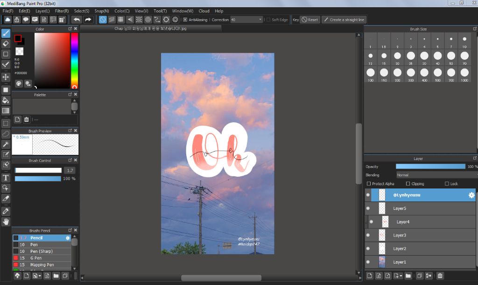
Task: Click the transparent color swatch
Action: click(x=19, y=51)
